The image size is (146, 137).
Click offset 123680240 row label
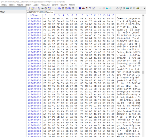(x=34, y=134)
